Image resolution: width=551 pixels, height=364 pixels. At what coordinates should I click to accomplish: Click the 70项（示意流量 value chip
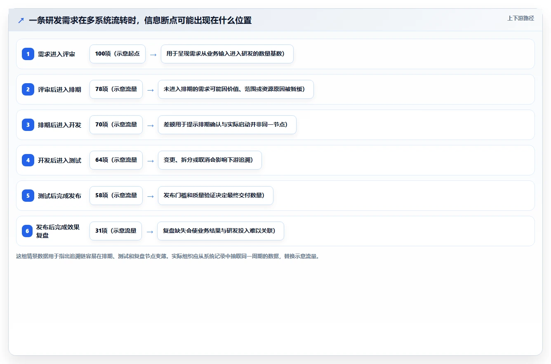click(x=116, y=125)
